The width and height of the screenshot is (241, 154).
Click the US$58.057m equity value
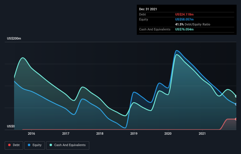coord(184,19)
